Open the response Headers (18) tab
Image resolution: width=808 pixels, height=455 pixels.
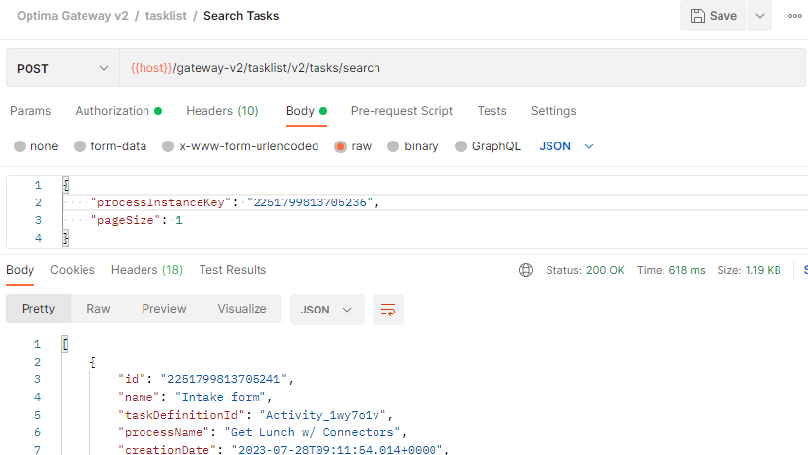click(146, 270)
